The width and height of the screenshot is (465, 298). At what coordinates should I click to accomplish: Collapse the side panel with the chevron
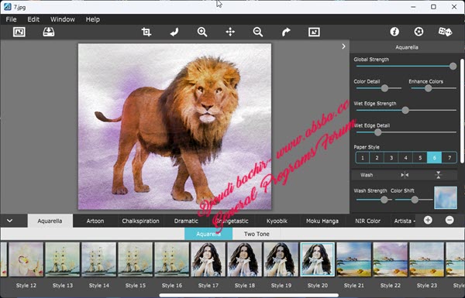343,46
